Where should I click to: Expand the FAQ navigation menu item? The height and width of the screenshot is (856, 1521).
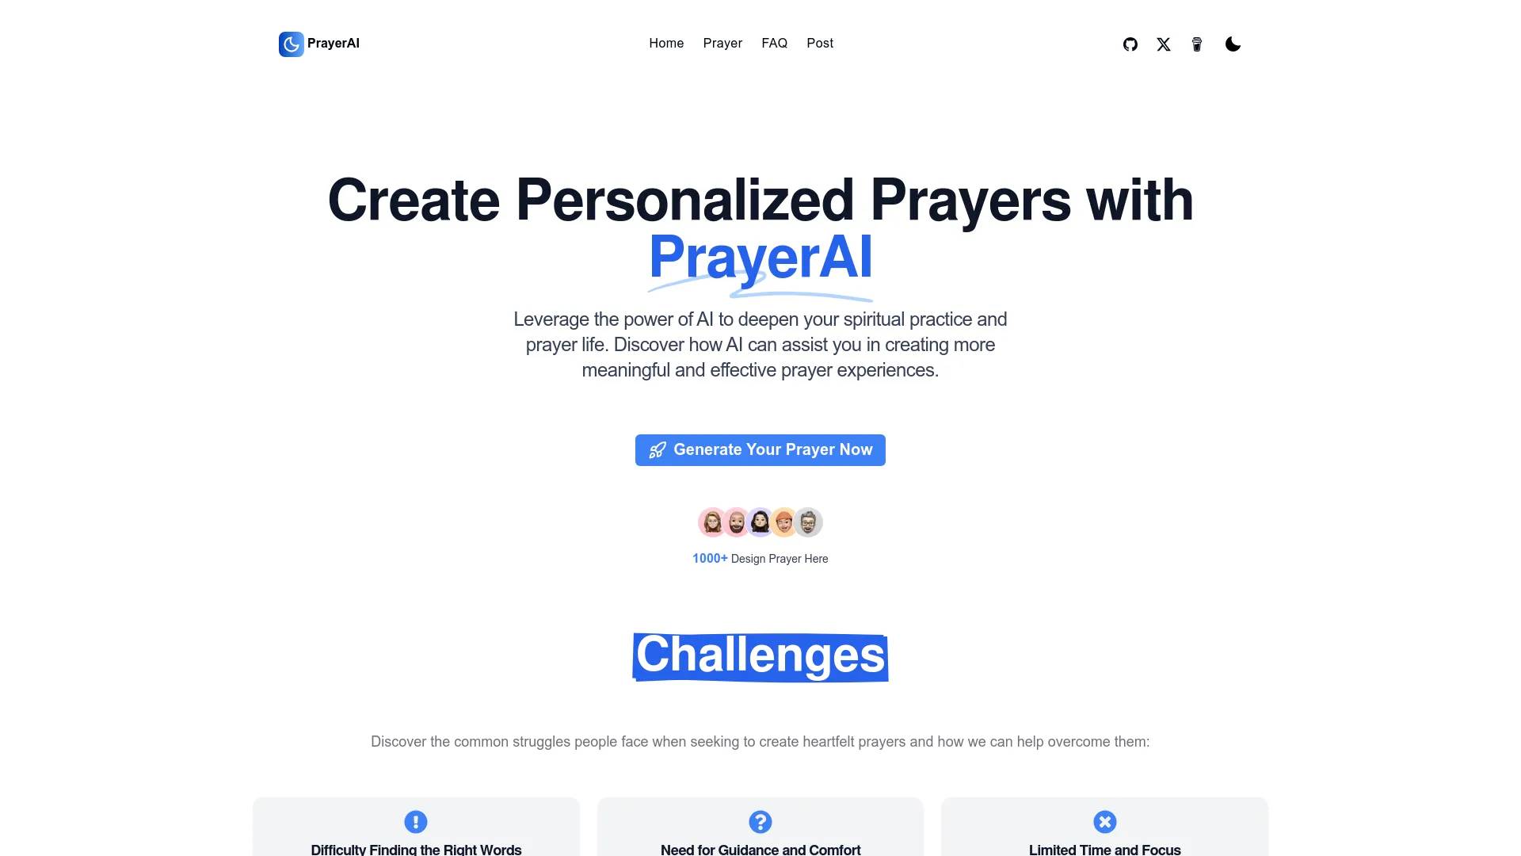point(774,43)
